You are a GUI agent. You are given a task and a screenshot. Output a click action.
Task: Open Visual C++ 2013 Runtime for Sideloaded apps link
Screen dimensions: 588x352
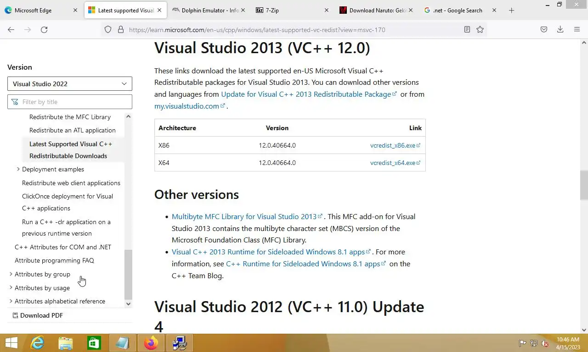point(271,252)
